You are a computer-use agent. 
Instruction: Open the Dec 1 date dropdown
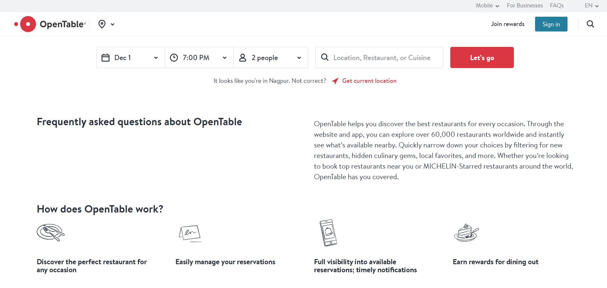coord(131,57)
